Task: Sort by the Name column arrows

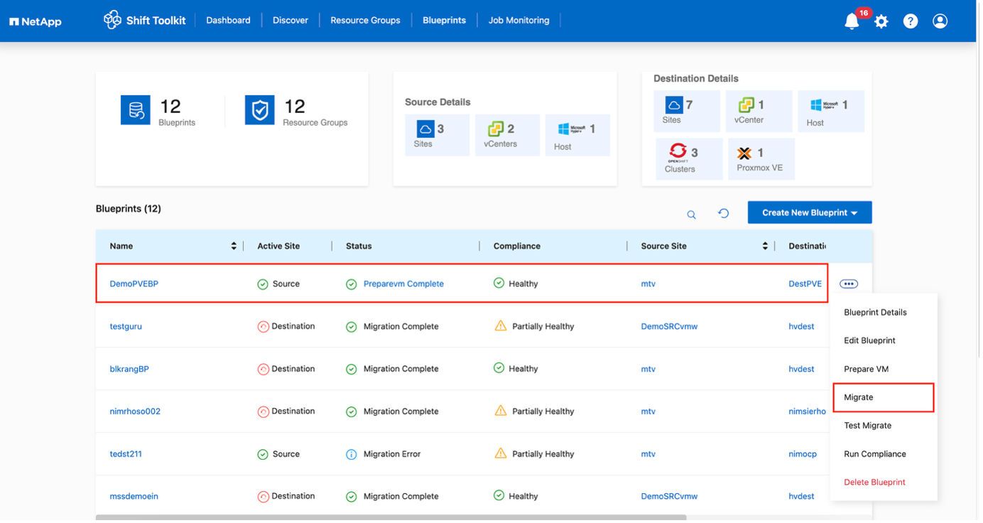Action: coord(234,246)
